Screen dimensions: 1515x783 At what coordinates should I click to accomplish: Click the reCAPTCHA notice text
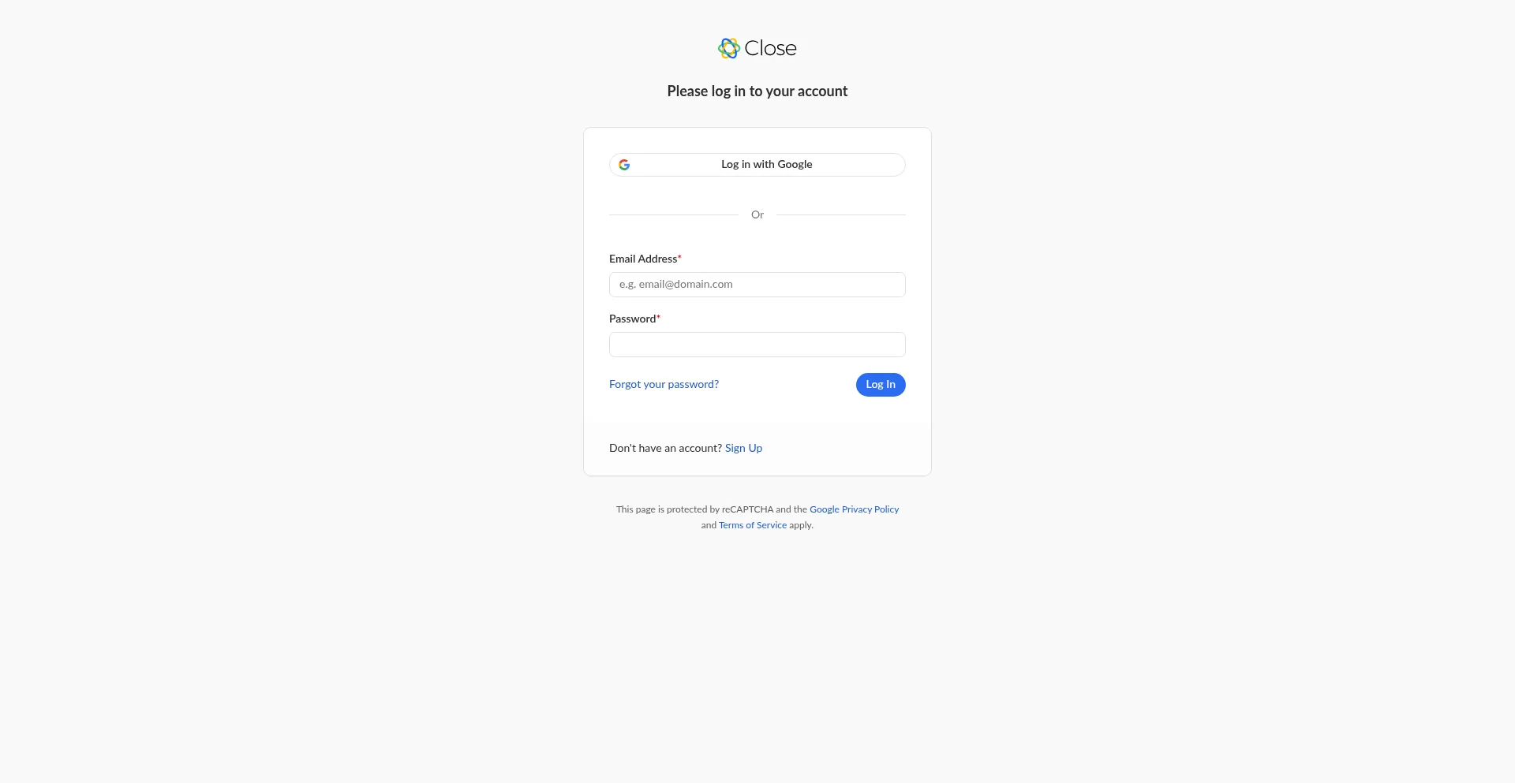coord(710,509)
